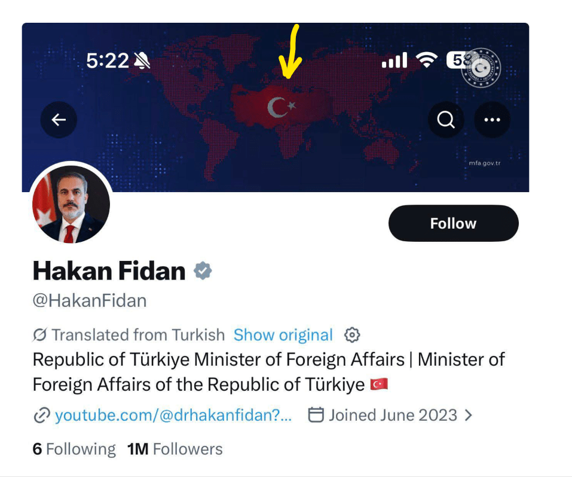This screenshot has width=572, height=477.
Task: Click the Show original link
Action: (283, 335)
